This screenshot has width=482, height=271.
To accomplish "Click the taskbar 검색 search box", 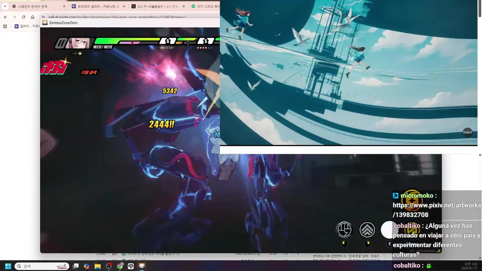I will click(x=42, y=266).
